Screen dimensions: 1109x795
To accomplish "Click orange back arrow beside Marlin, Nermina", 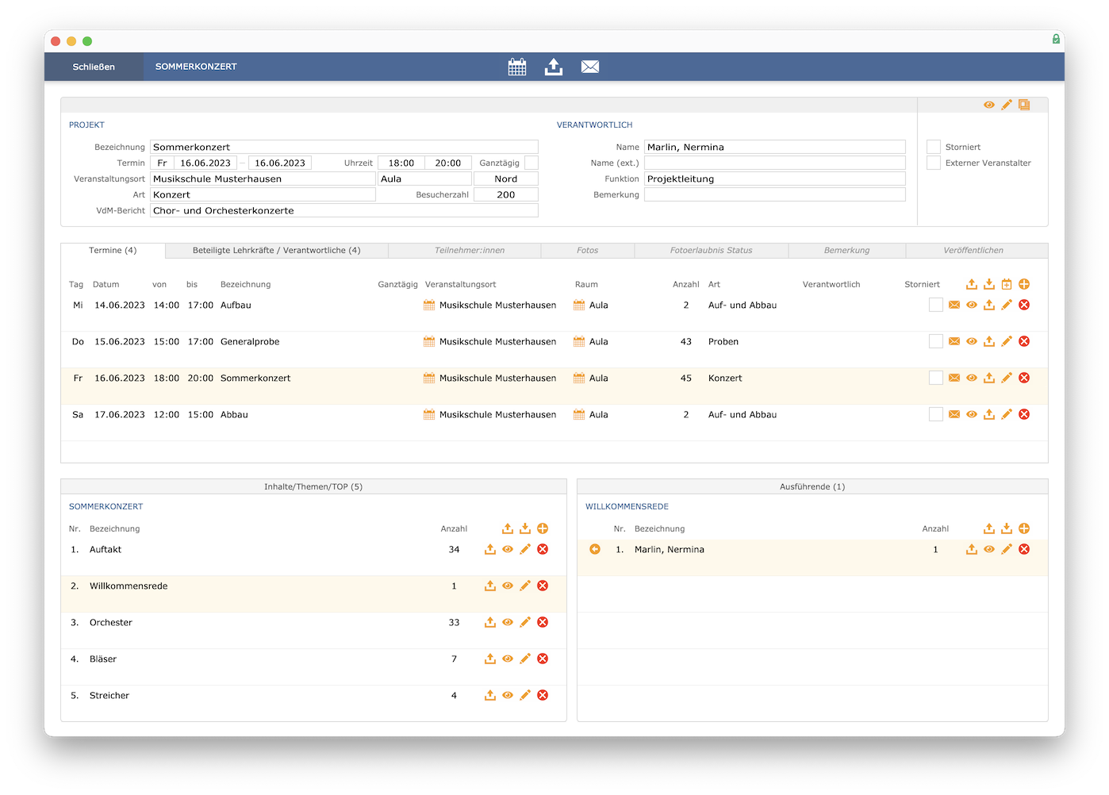I will 595,549.
